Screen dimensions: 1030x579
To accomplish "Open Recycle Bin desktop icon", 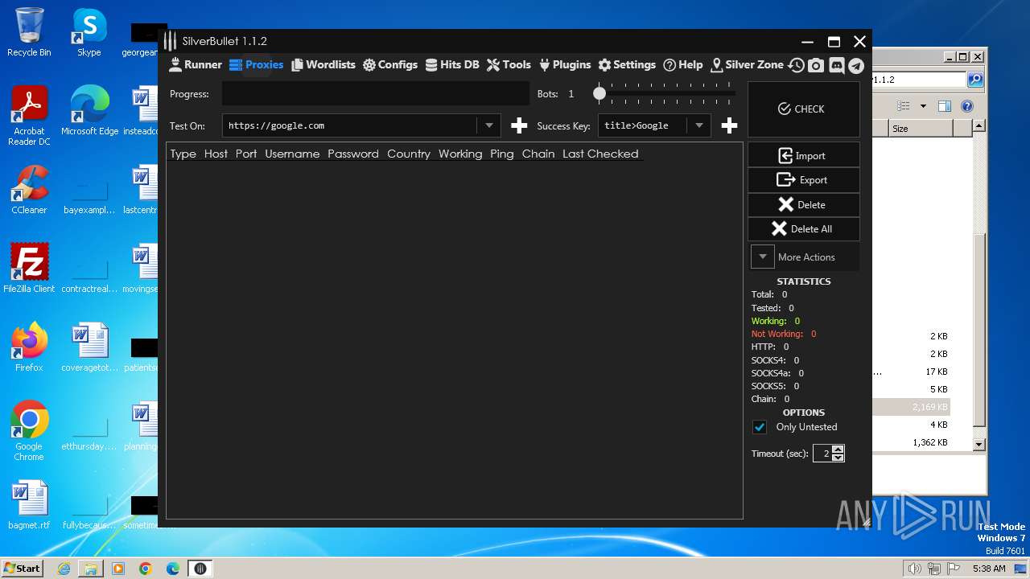I will 29,32.
